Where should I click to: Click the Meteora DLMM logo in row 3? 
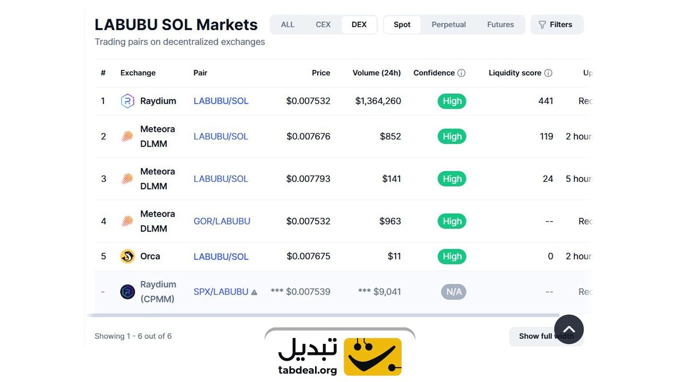(x=127, y=179)
